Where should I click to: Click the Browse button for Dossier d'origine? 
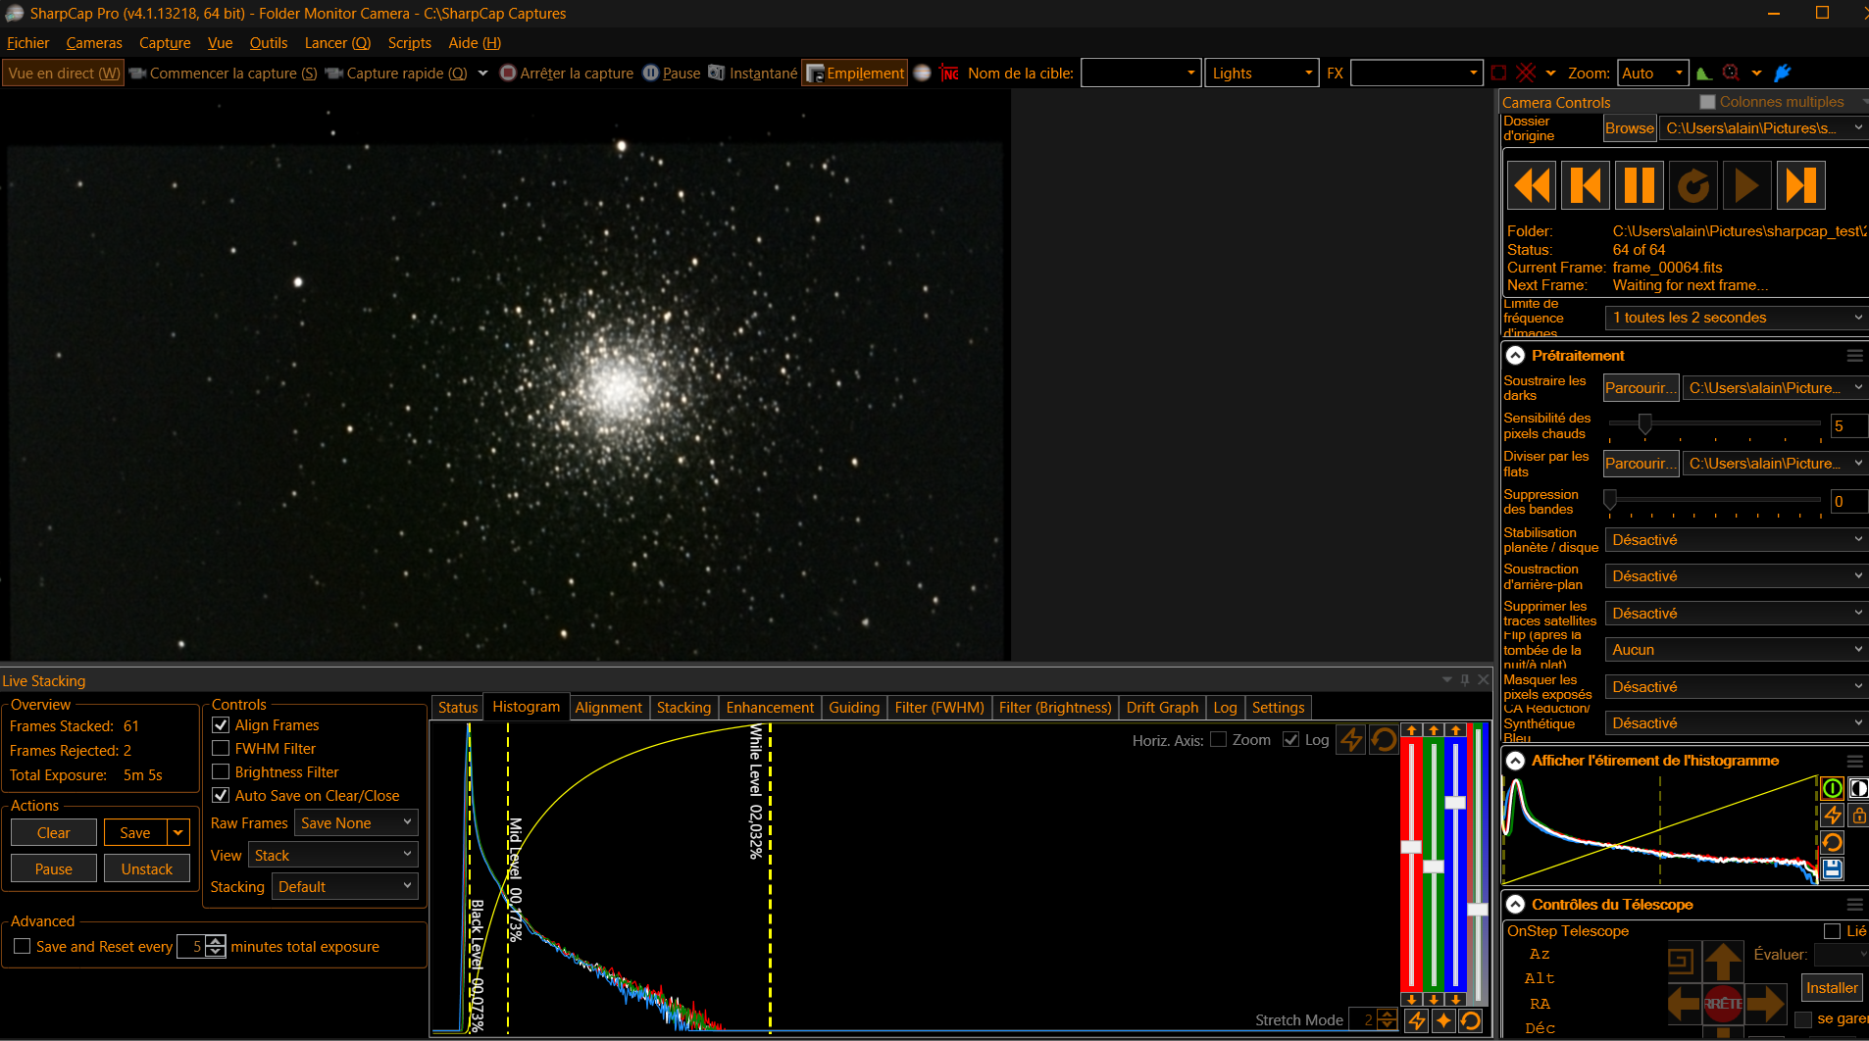pyautogui.click(x=1630, y=128)
